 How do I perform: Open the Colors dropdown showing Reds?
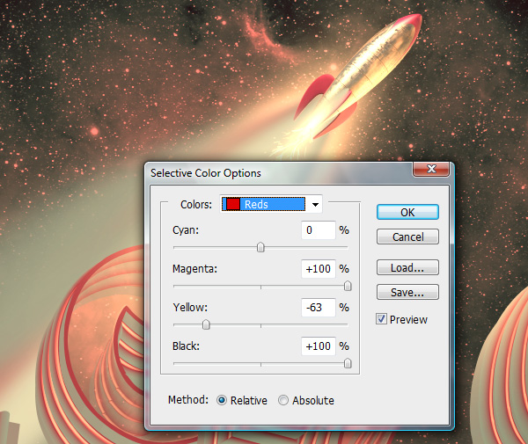click(271, 204)
